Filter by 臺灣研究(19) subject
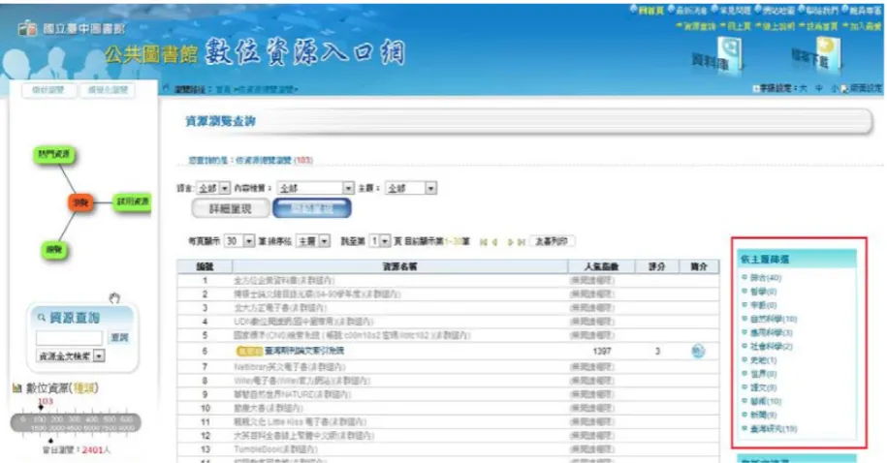The width and height of the screenshot is (887, 463). point(774,429)
